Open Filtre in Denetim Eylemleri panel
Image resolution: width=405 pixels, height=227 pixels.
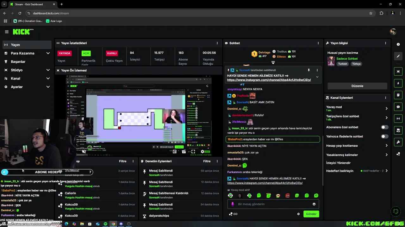click(x=207, y=161)
